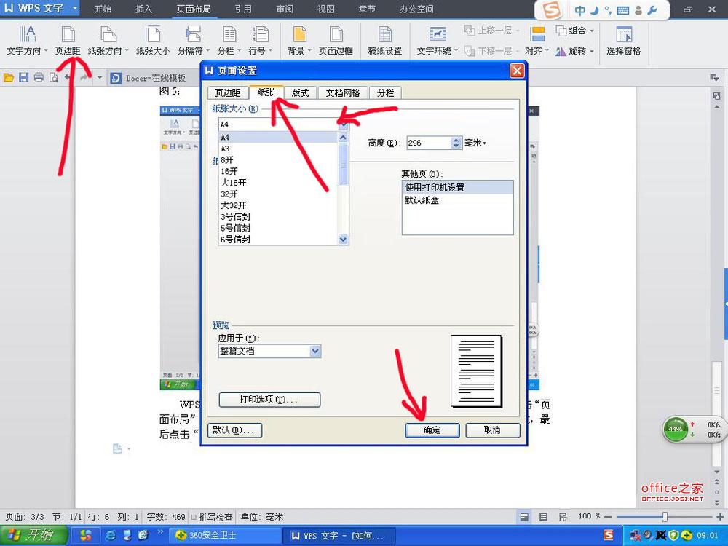Click the paper size list scroll-down arrow
The height and width of the screenshot is (546, 728).
click(343, 239)
